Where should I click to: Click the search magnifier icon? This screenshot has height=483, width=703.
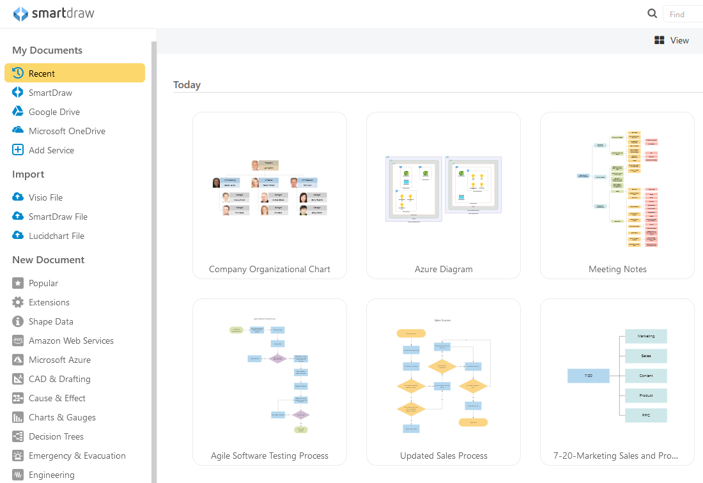(652, 14)
